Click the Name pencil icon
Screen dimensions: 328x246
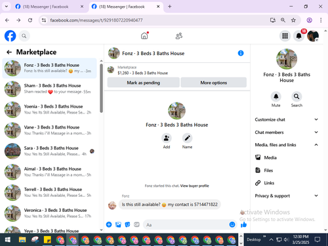pos(187,138)
